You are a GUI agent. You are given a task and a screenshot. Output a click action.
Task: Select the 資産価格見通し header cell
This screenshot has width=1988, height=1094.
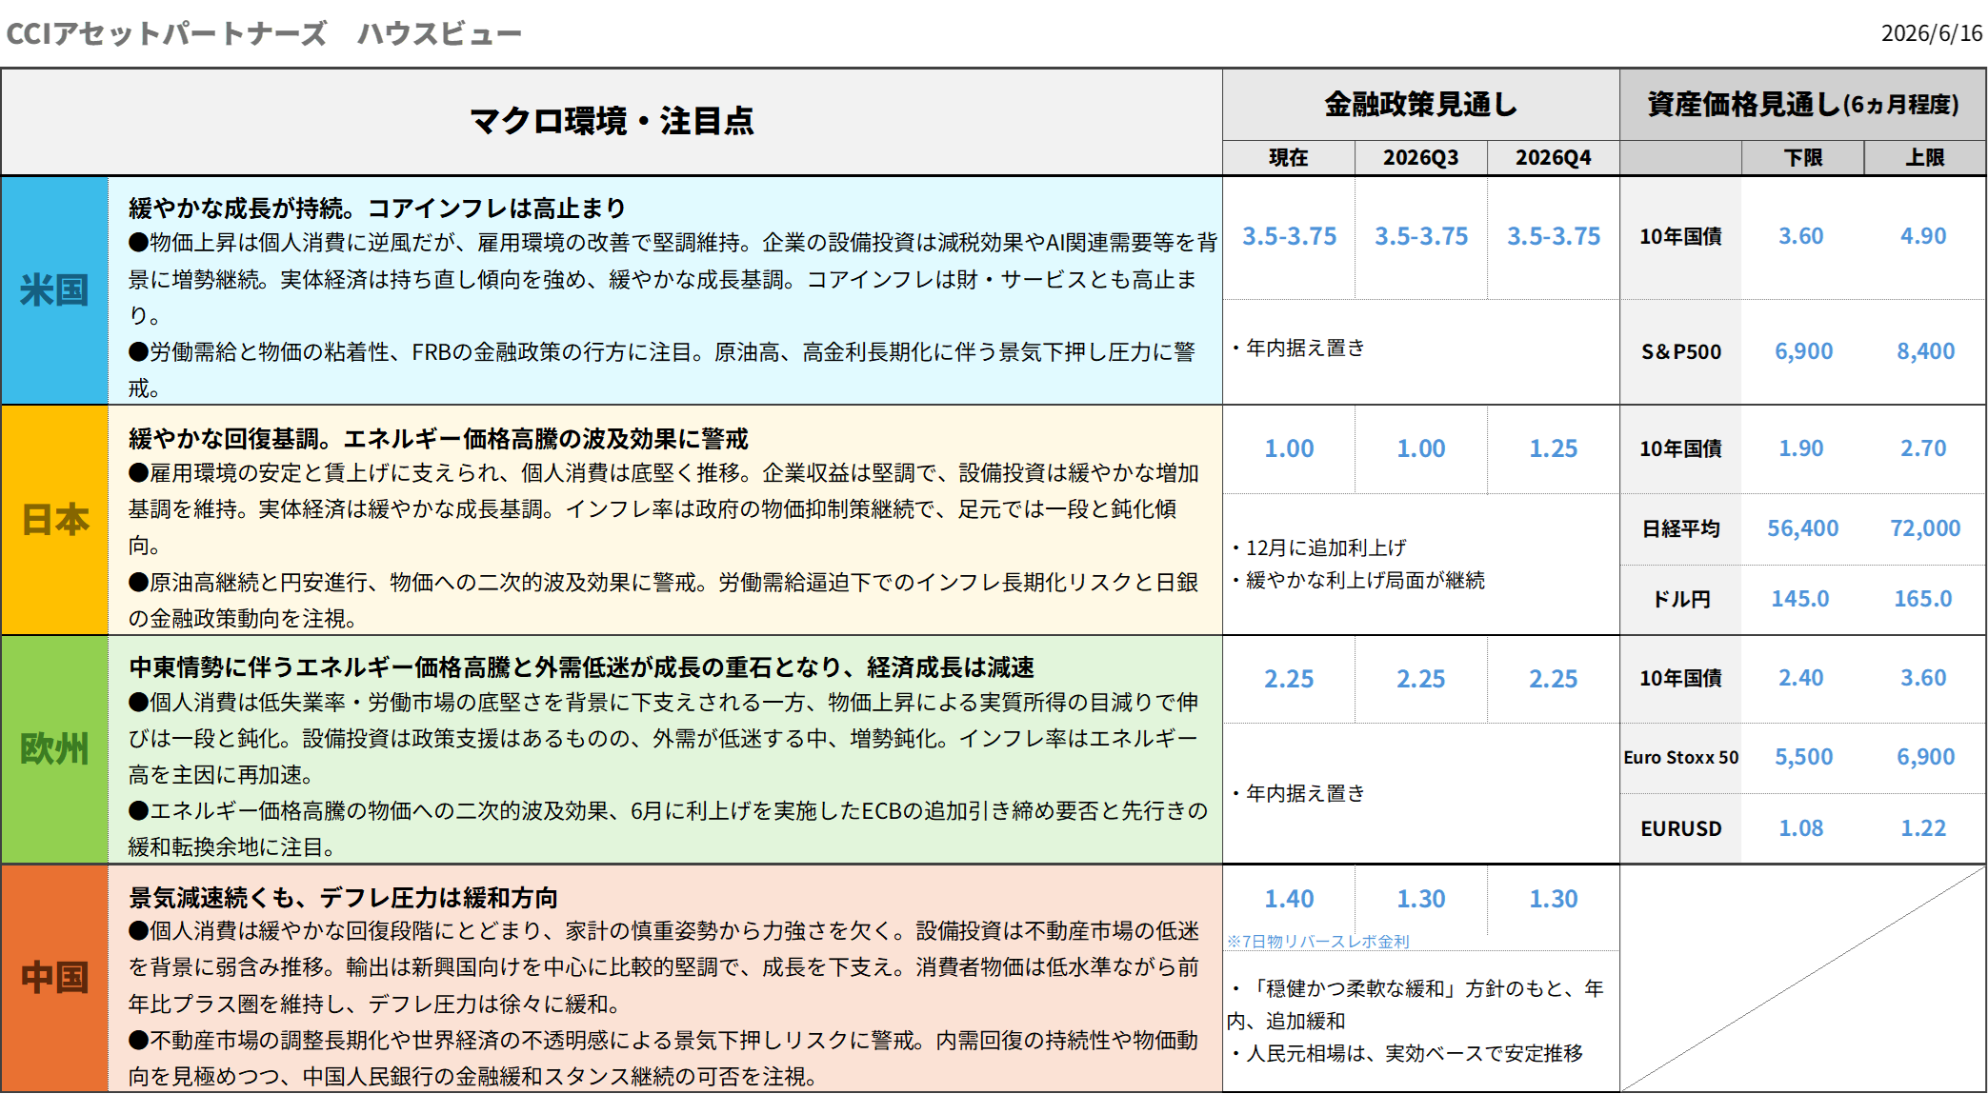(x=1803, y=105)
